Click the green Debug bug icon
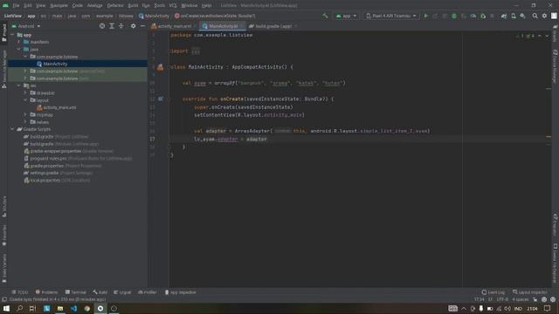This screenshot has width=559, height=314. [x=454, y=16]
